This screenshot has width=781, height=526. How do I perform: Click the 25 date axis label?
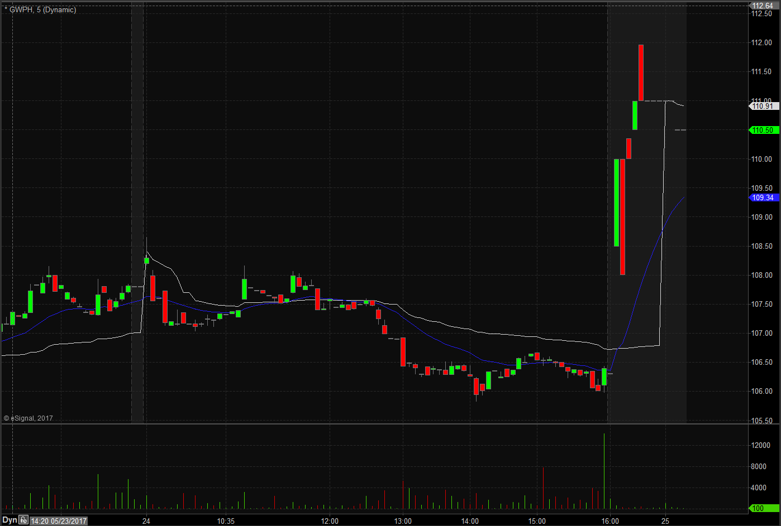665,521
